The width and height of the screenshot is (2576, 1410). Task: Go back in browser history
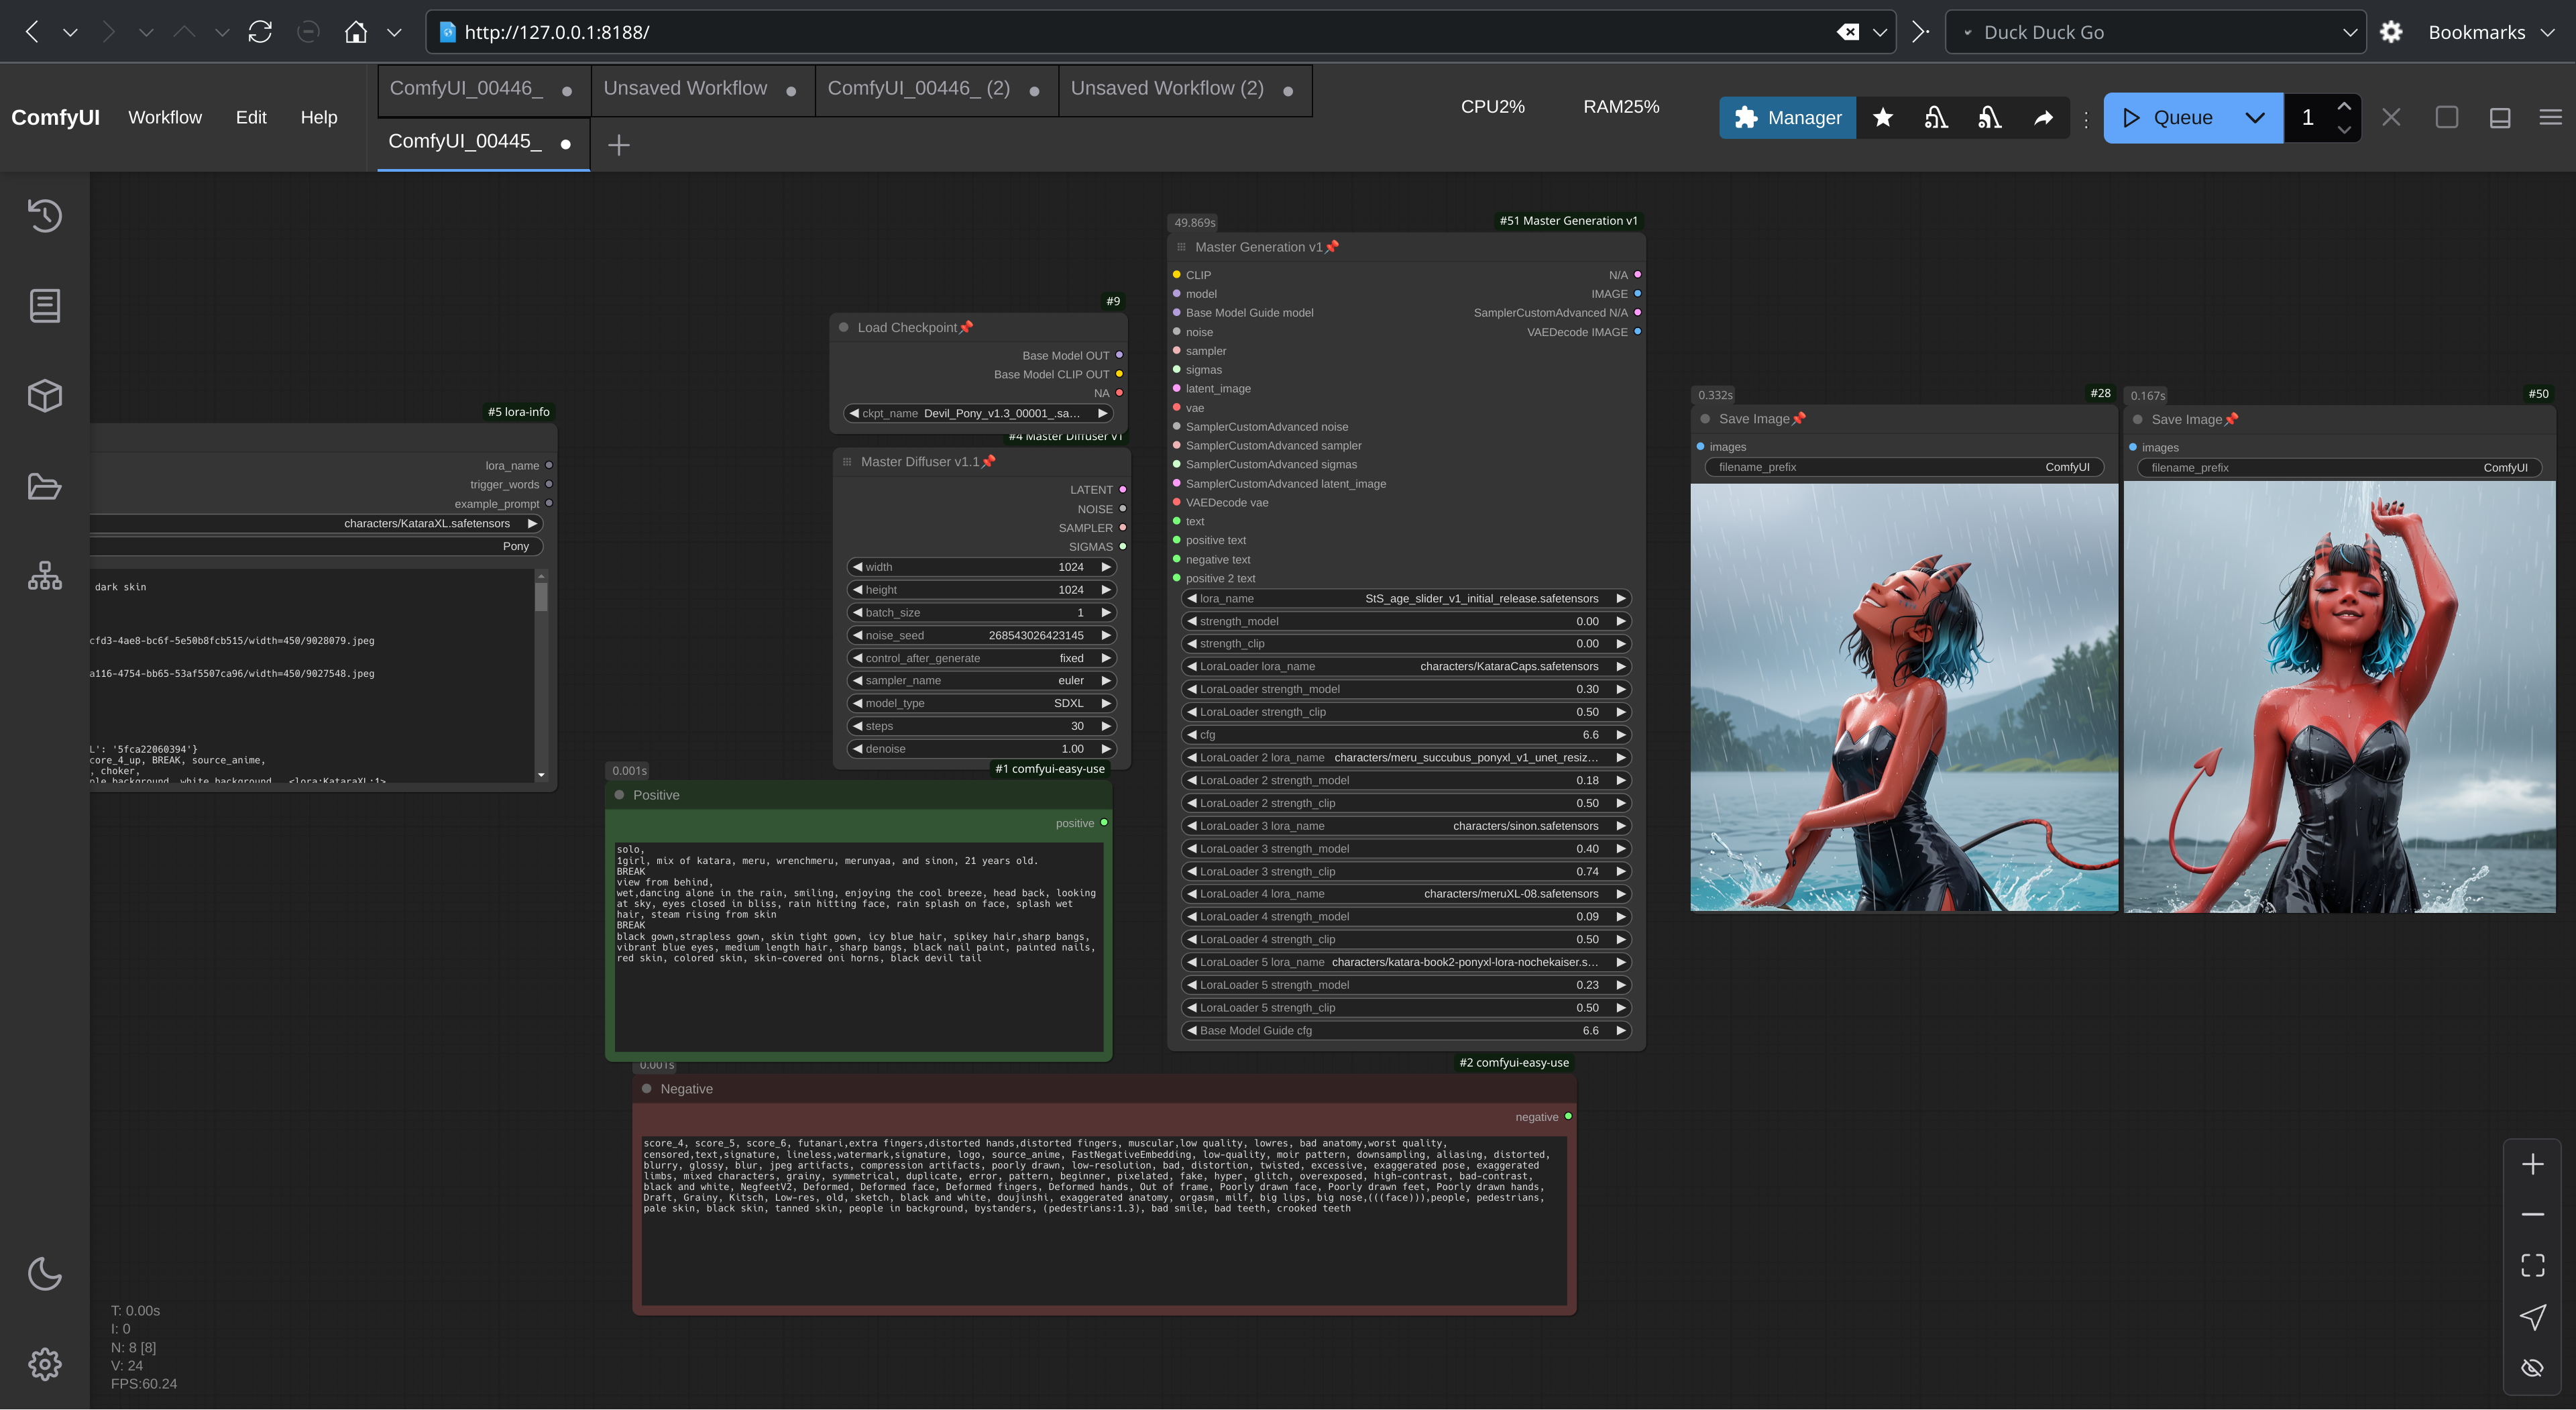(32, 32)
